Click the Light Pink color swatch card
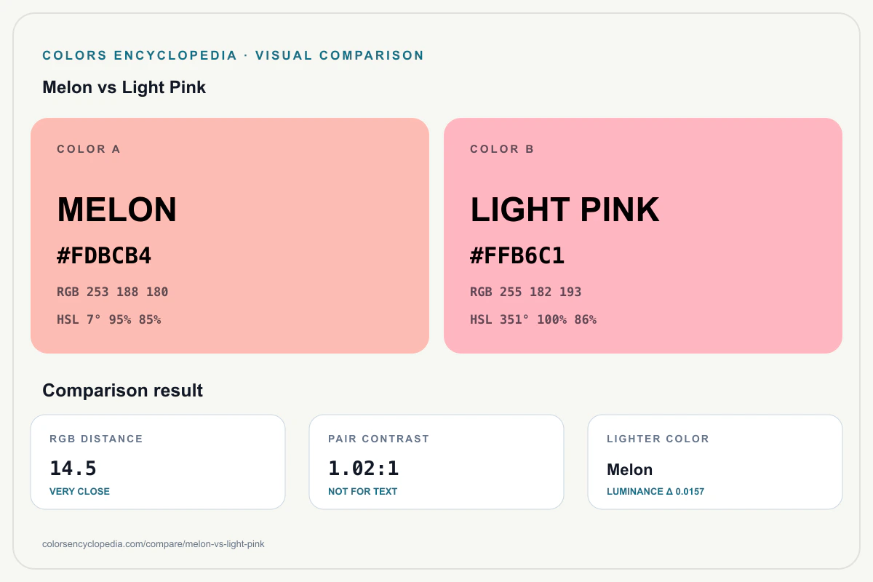The height and width of the screenshot is (582, 873). 643,236
